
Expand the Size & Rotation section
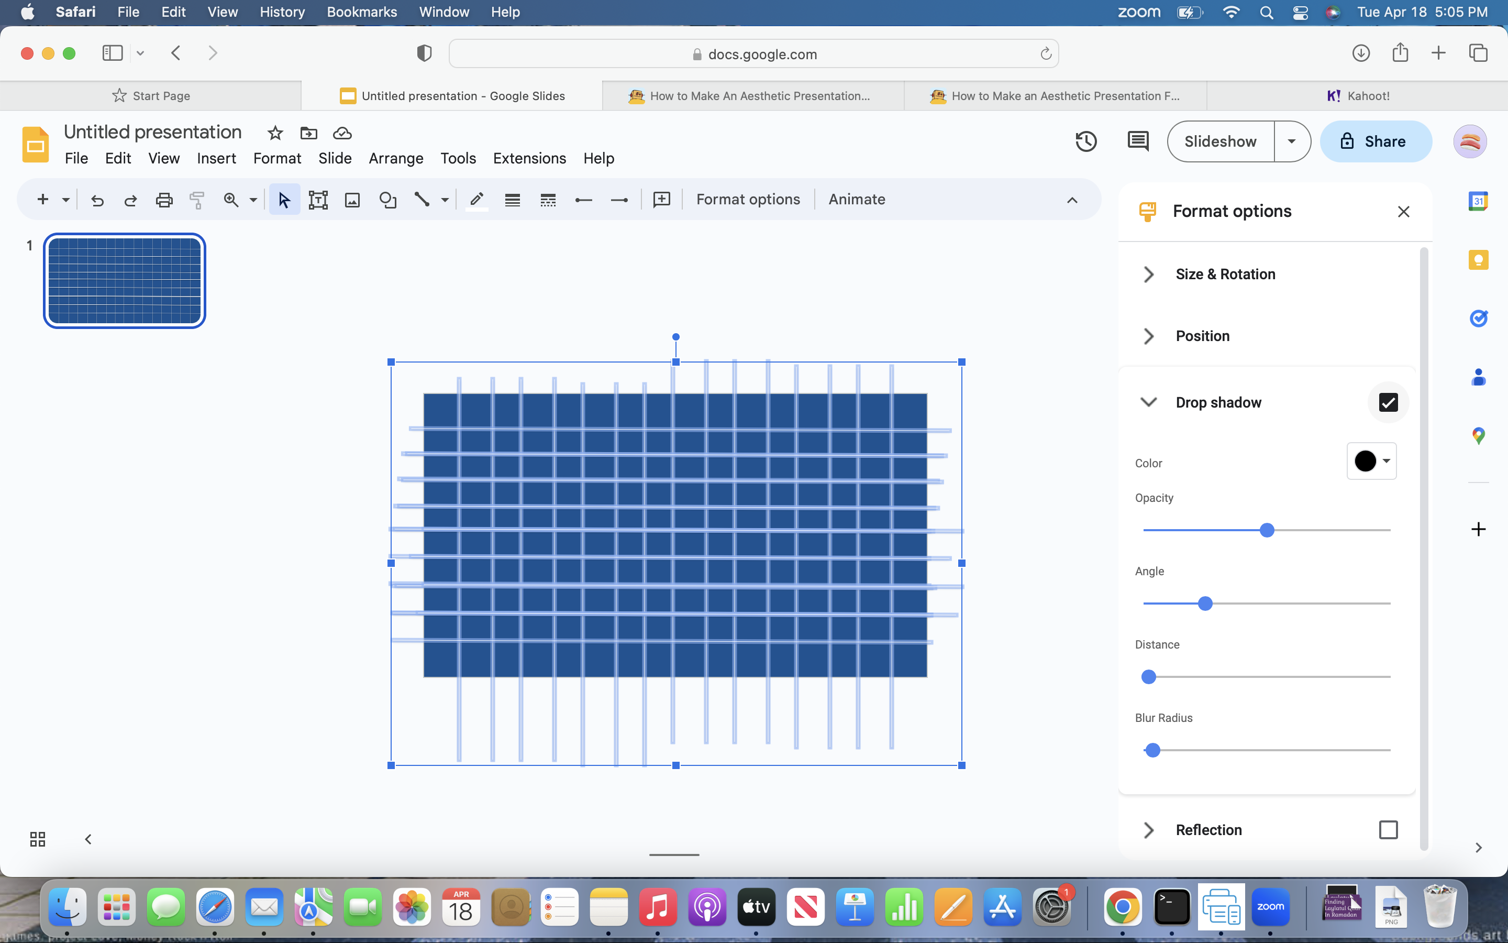click(1149, 273)
